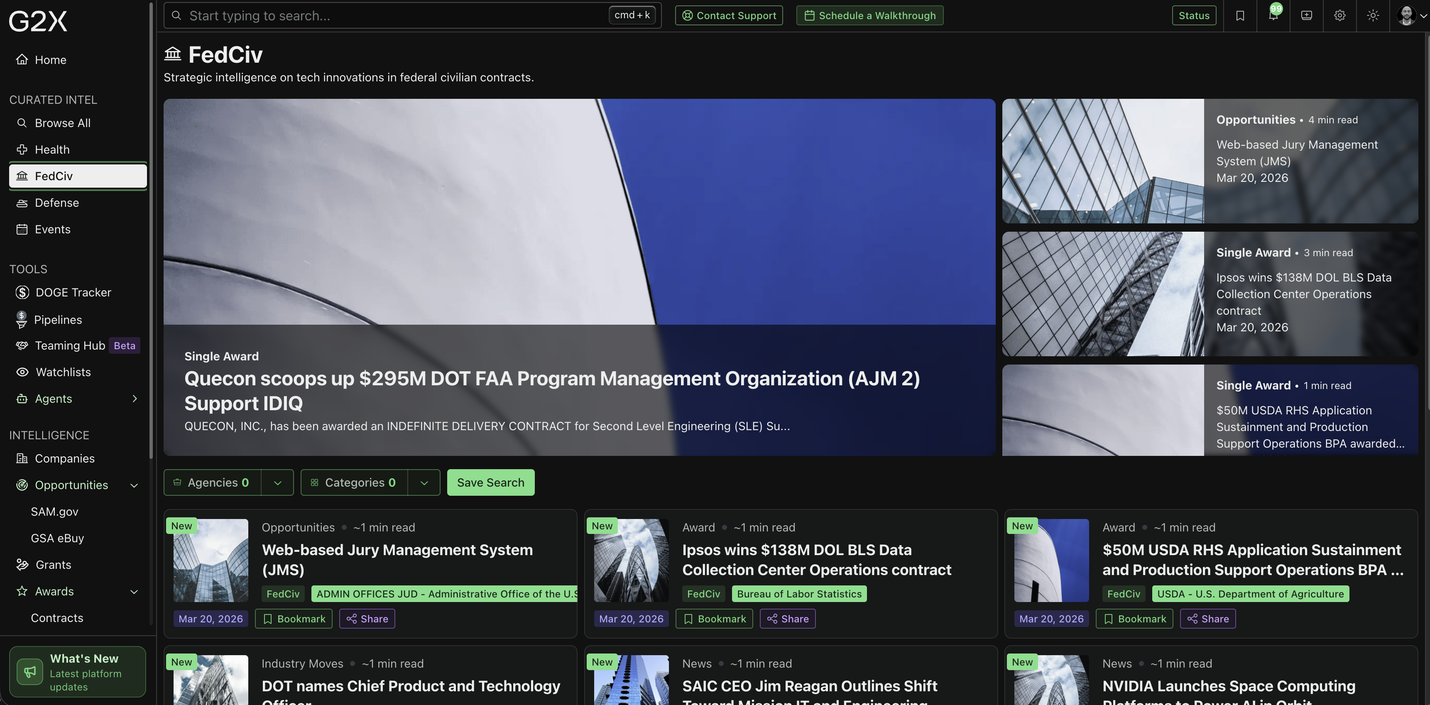The height and width of the screenshot is (705, 1430).
Task: Open Grants in sidebar
Action: coord(78,565)
